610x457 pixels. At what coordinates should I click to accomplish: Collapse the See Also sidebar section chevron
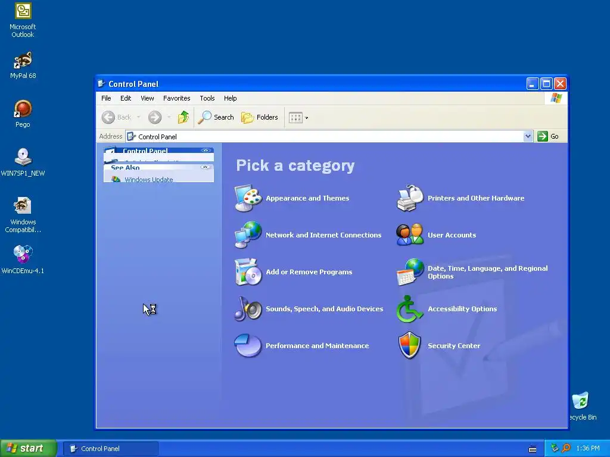tap(206, 167)
